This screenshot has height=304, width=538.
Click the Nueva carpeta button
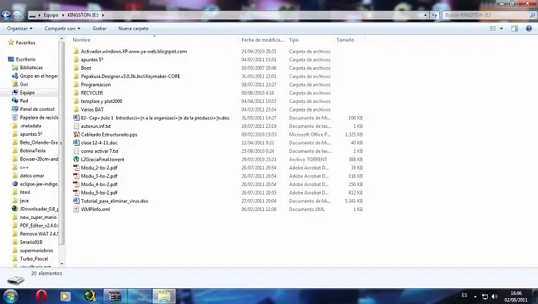coord(133,28)
